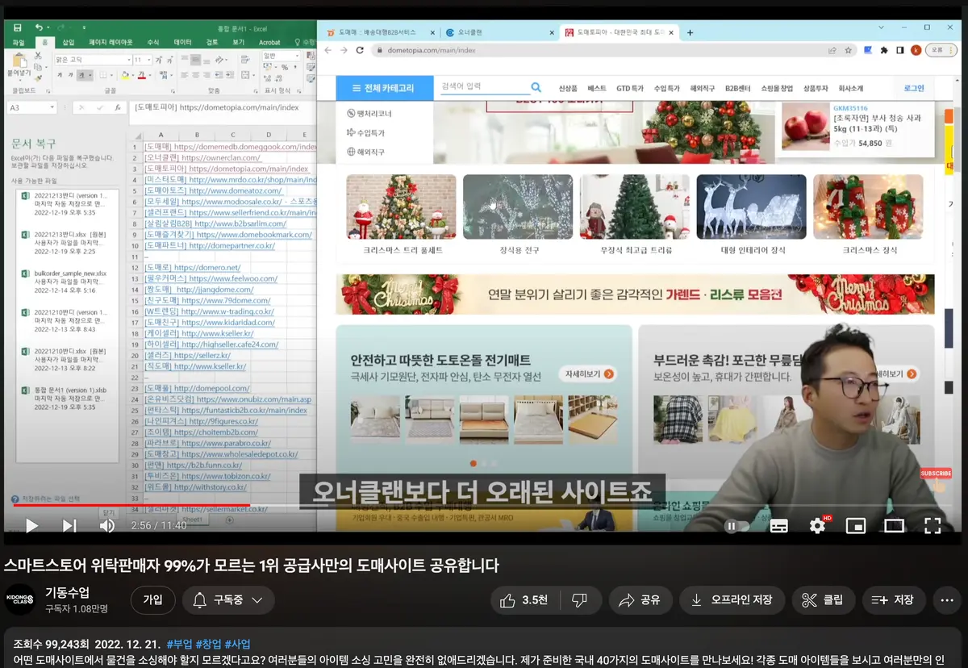Open the Excel 삽입 ribbon tab
This screenshot has height=668, width=968.
69,42
